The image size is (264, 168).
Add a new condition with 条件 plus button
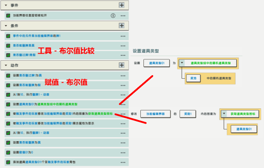pos(121,26)
